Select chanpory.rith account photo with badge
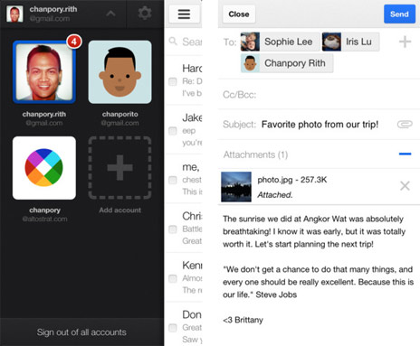 (x=44, y=72)
